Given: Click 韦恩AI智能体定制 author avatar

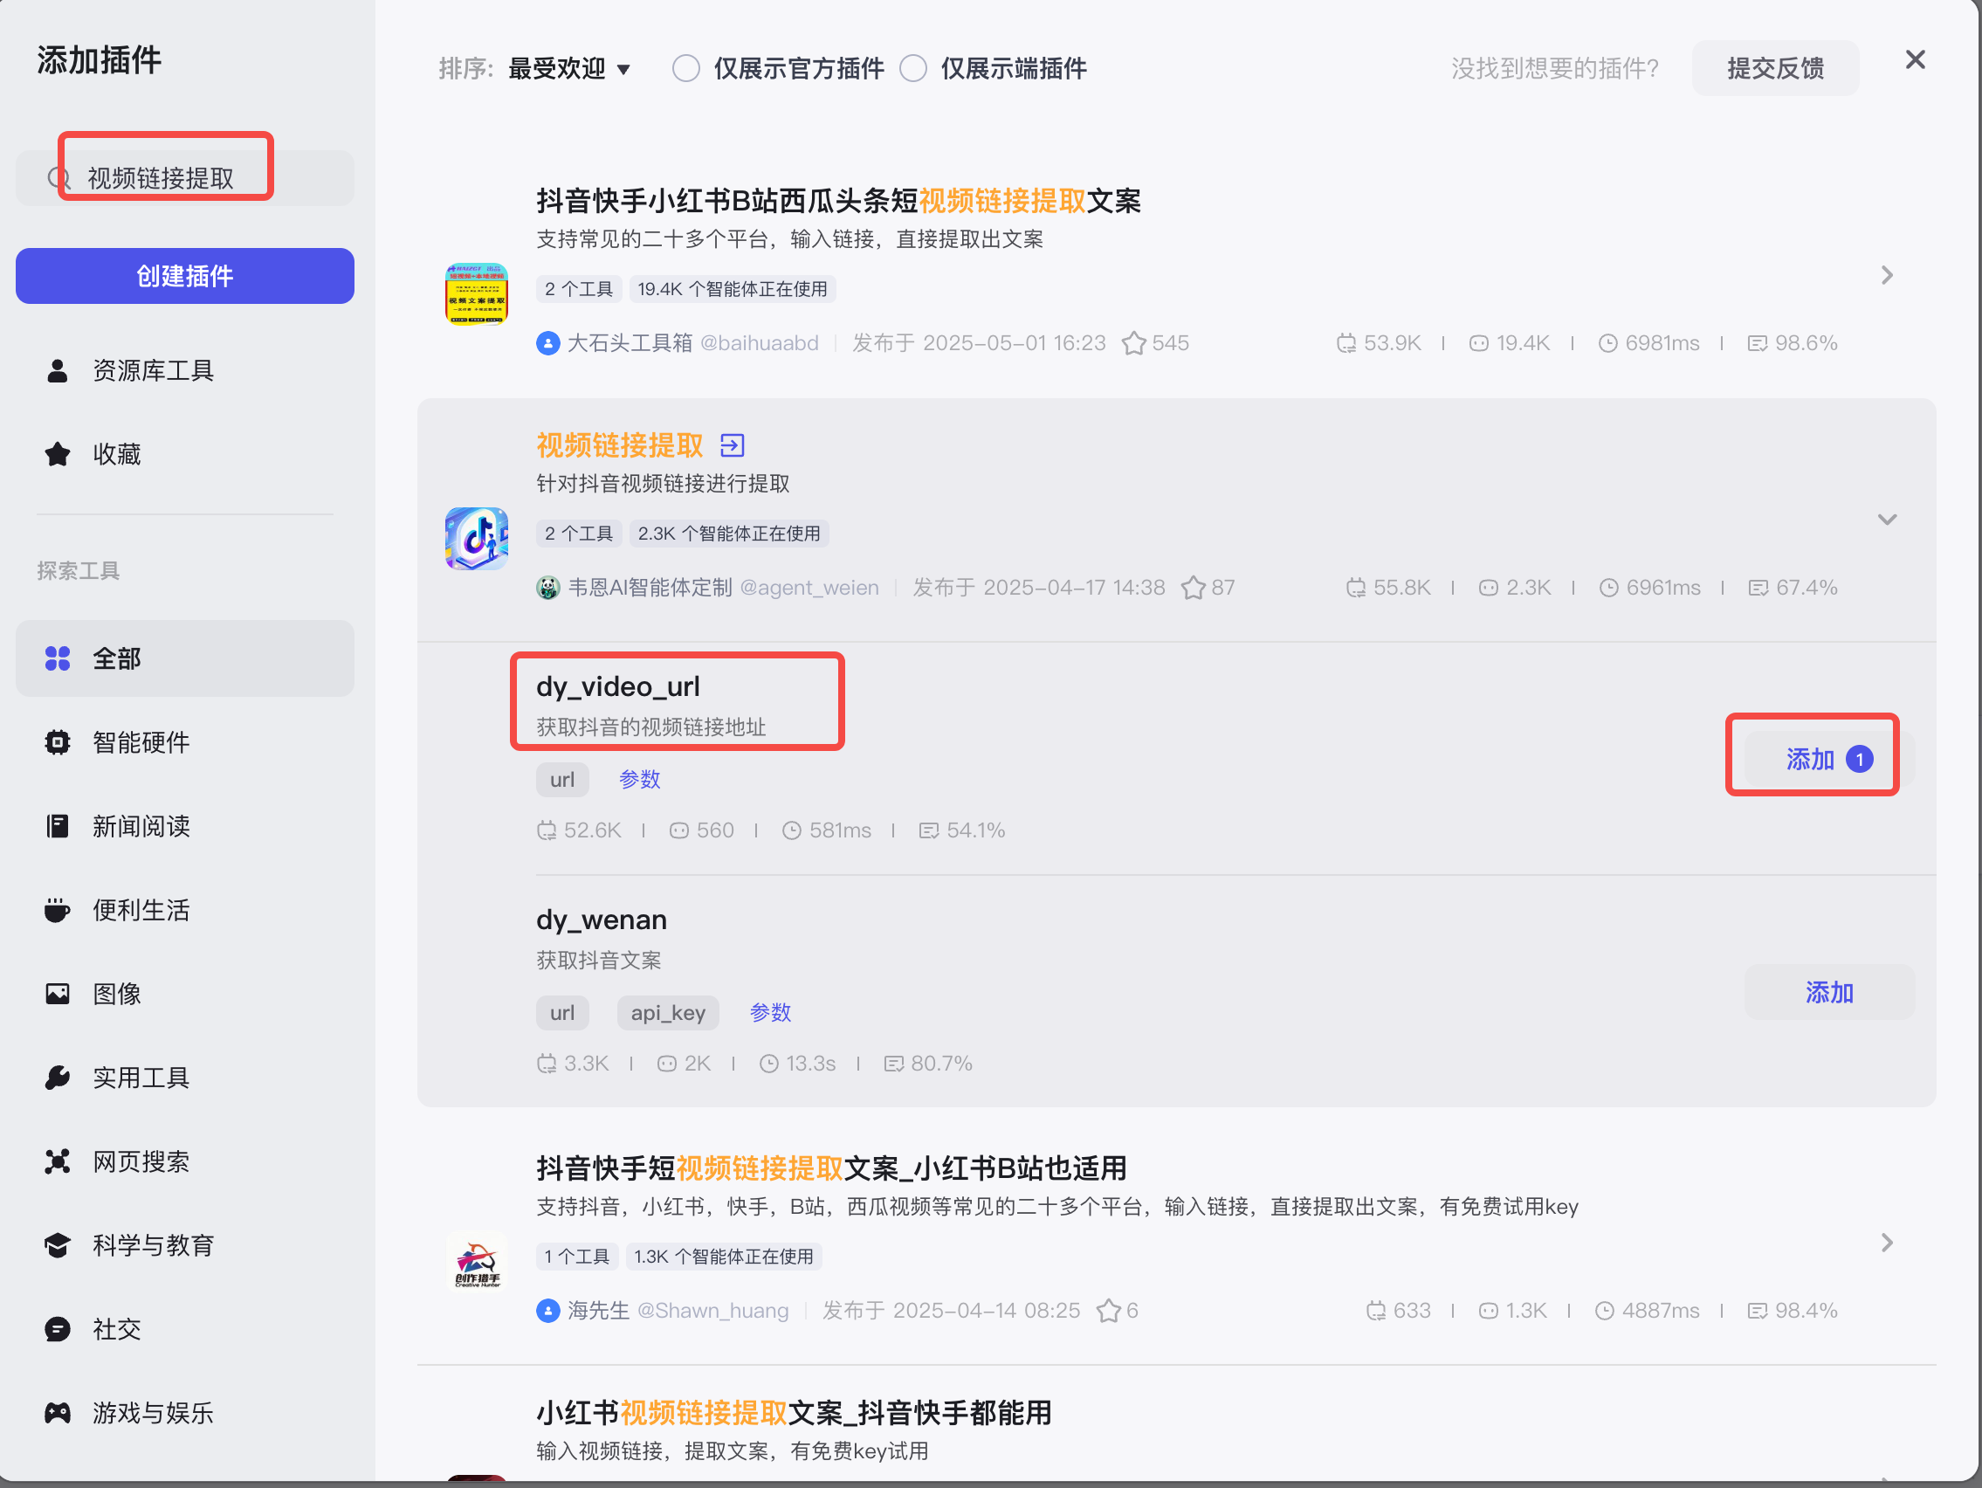Looking at the screenshot, I should 548,588.
